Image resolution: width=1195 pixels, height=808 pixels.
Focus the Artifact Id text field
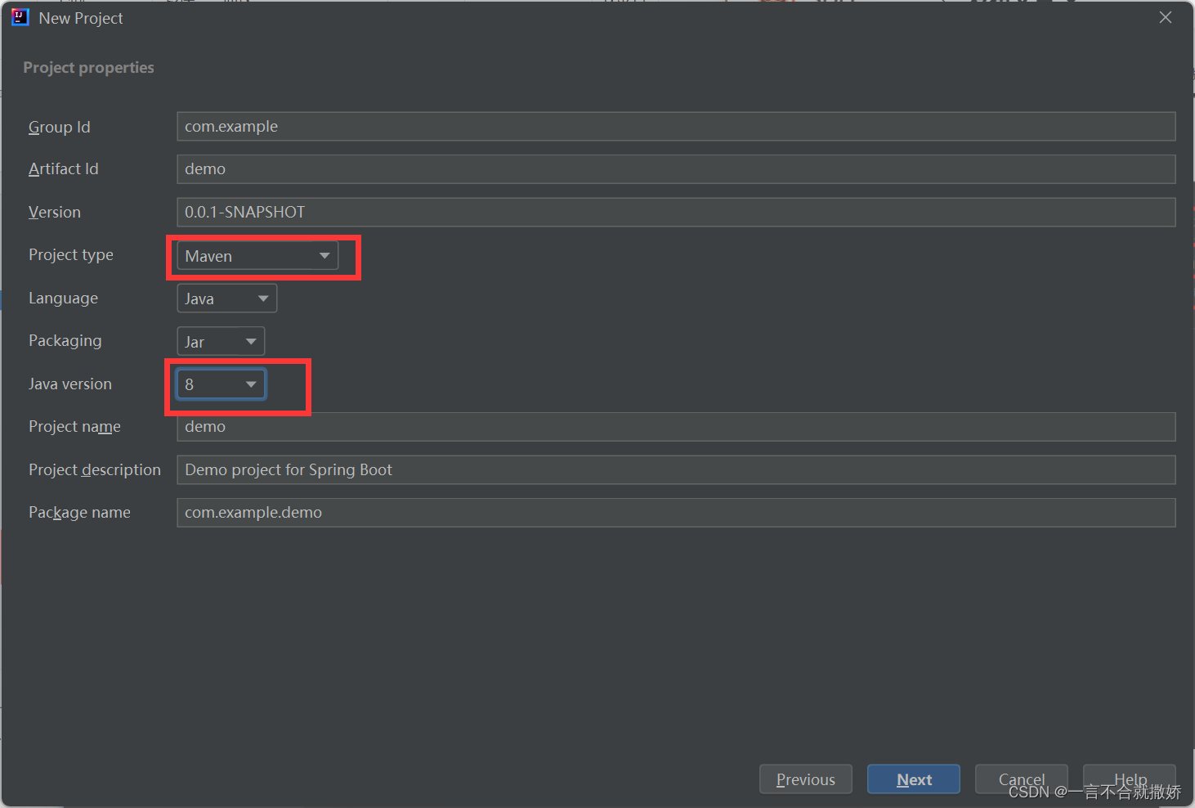(675, 169)
